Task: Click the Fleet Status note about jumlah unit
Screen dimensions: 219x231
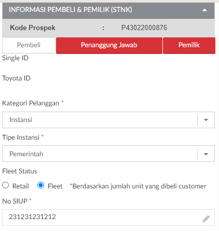Action: 138,186
